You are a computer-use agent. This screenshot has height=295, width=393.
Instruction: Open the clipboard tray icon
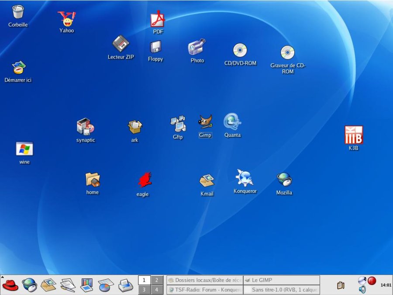click(341, 285)
